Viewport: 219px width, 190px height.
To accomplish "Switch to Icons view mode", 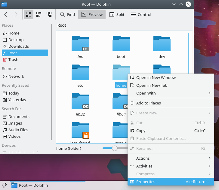I will point(29,14).
